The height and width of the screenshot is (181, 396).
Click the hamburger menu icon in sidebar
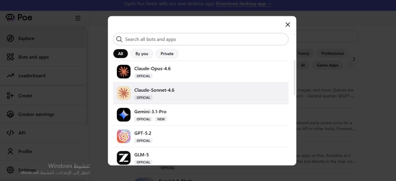[78, 18]
